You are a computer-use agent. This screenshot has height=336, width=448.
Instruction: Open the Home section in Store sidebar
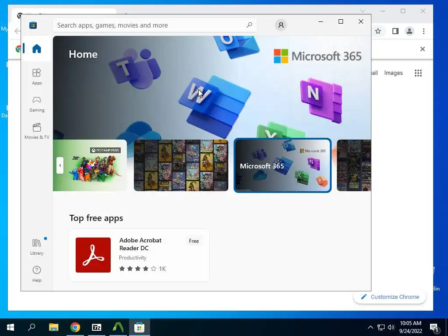pyautogui.click(x=37, y=49)
